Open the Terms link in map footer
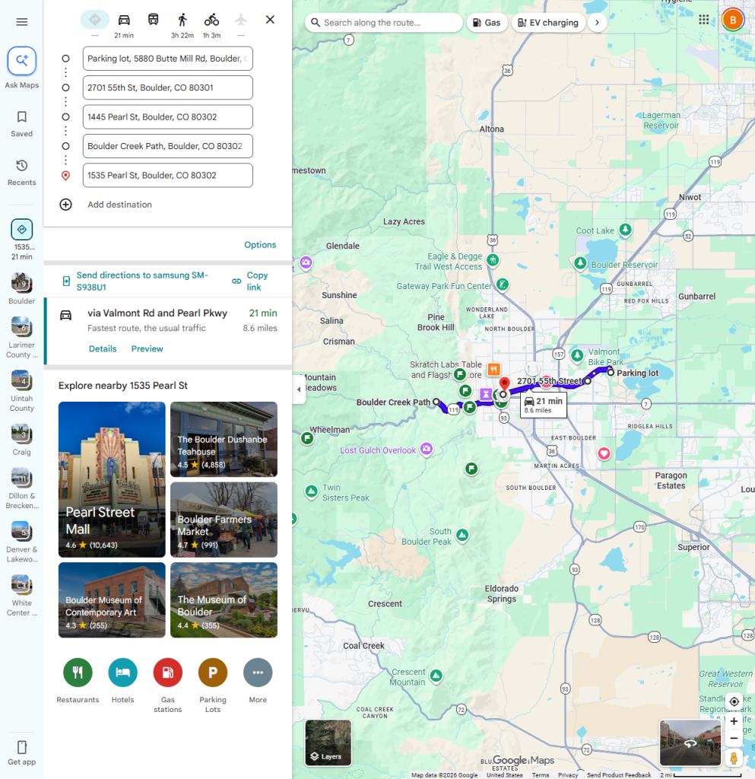 540,775
